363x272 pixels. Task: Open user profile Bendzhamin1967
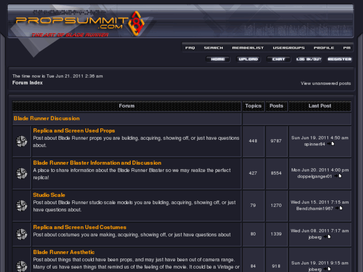(x=315, y=209)
